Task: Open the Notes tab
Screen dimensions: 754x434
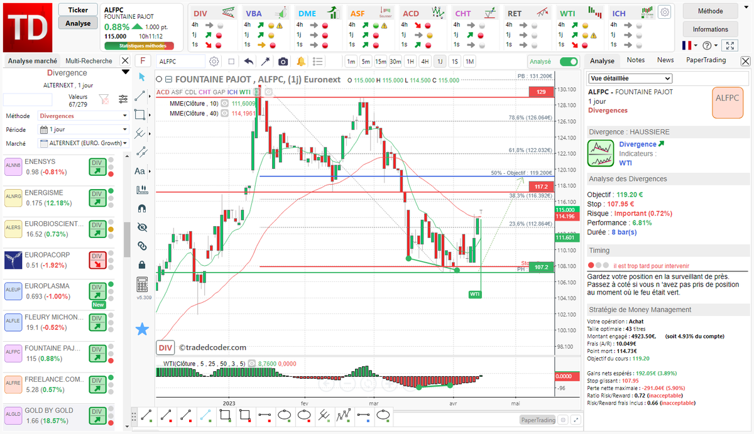Action: point(636,60)
